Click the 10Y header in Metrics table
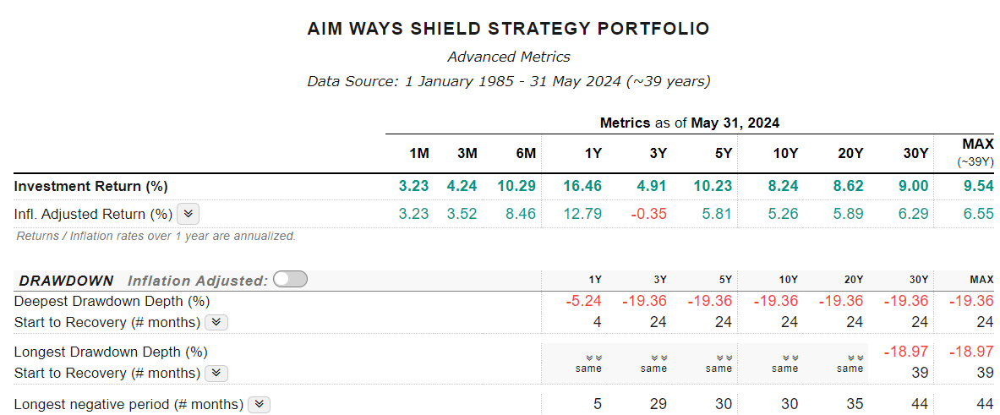 [784, 153]
